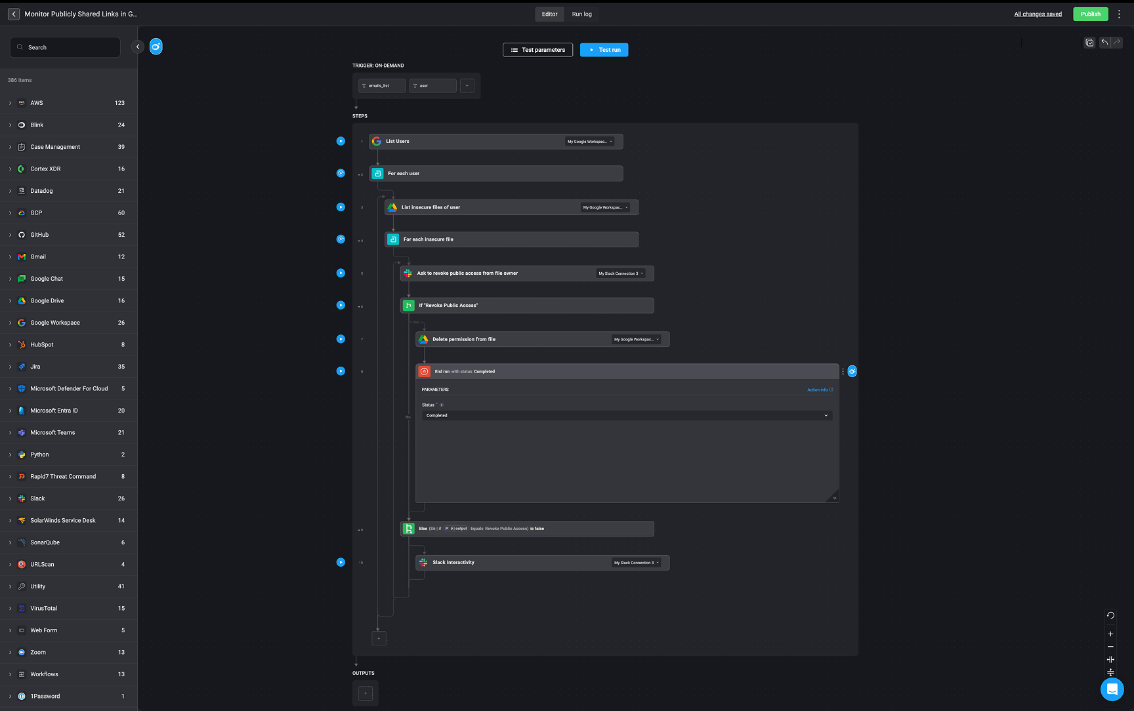The width and height of the screenshot is (1134, 711).
Task: Focus the Search input field
Action: click(65, 47)
